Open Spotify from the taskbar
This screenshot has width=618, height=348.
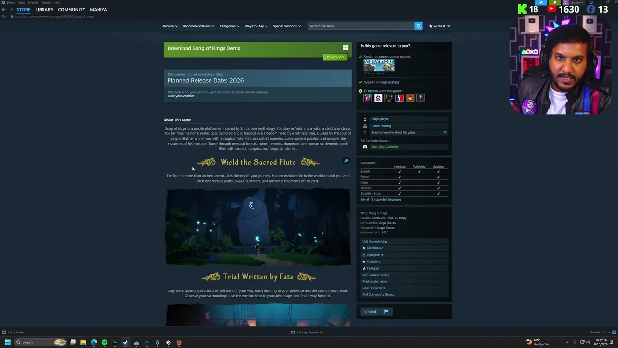(x=104, y=342)
